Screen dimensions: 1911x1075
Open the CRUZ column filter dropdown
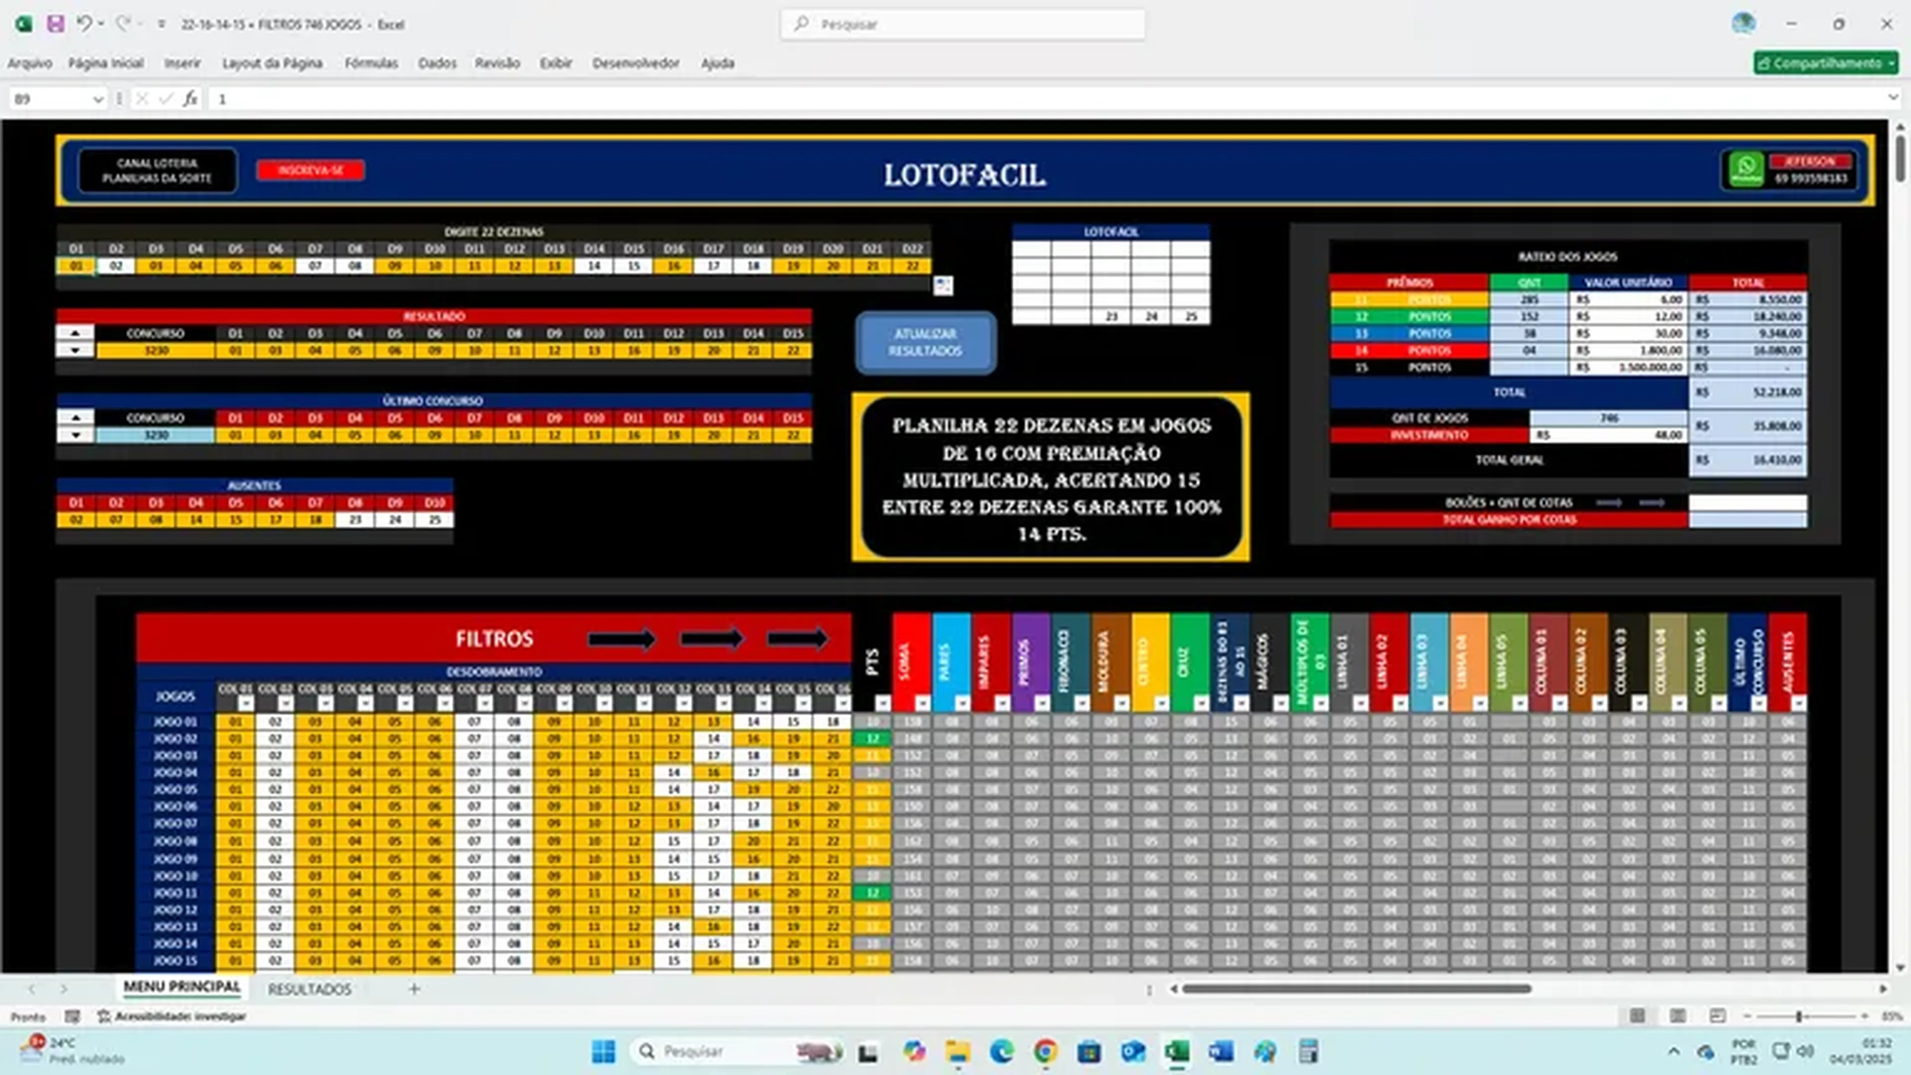(1202, 703)
